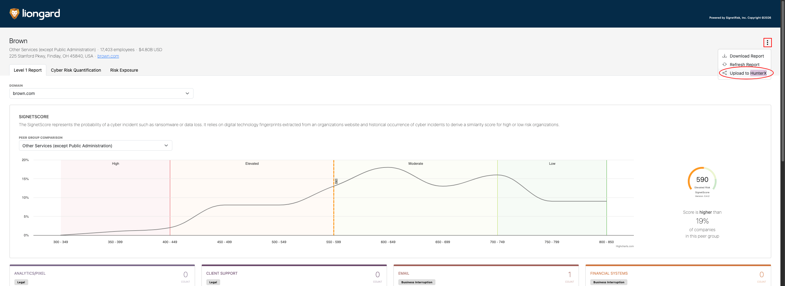Expand the Domain dropdown showing brown.com
Viewport: 785px width, 286px height.
[x=101, y=93]
